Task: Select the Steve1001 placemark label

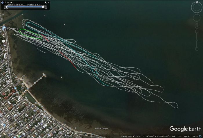Action: 11,29
